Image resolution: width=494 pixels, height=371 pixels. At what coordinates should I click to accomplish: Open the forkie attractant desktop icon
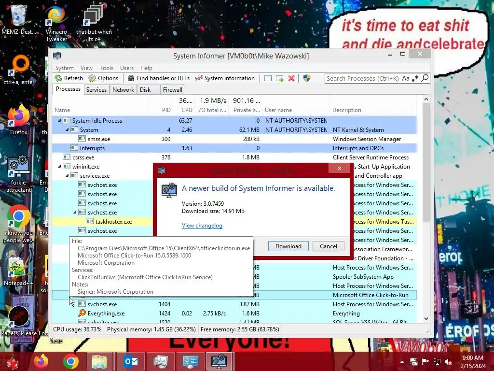[x=18, y=173]
